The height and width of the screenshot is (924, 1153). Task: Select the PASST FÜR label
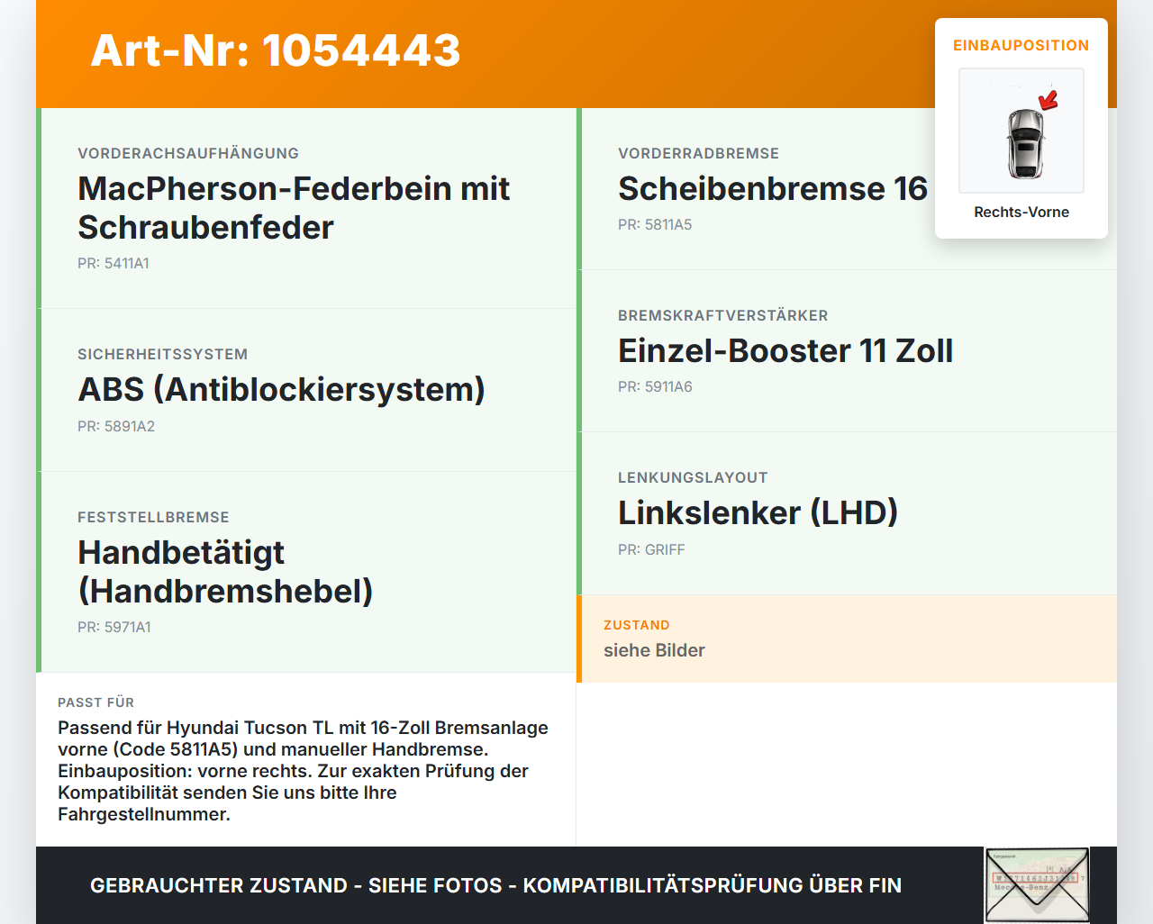click(x=95, y=702)
